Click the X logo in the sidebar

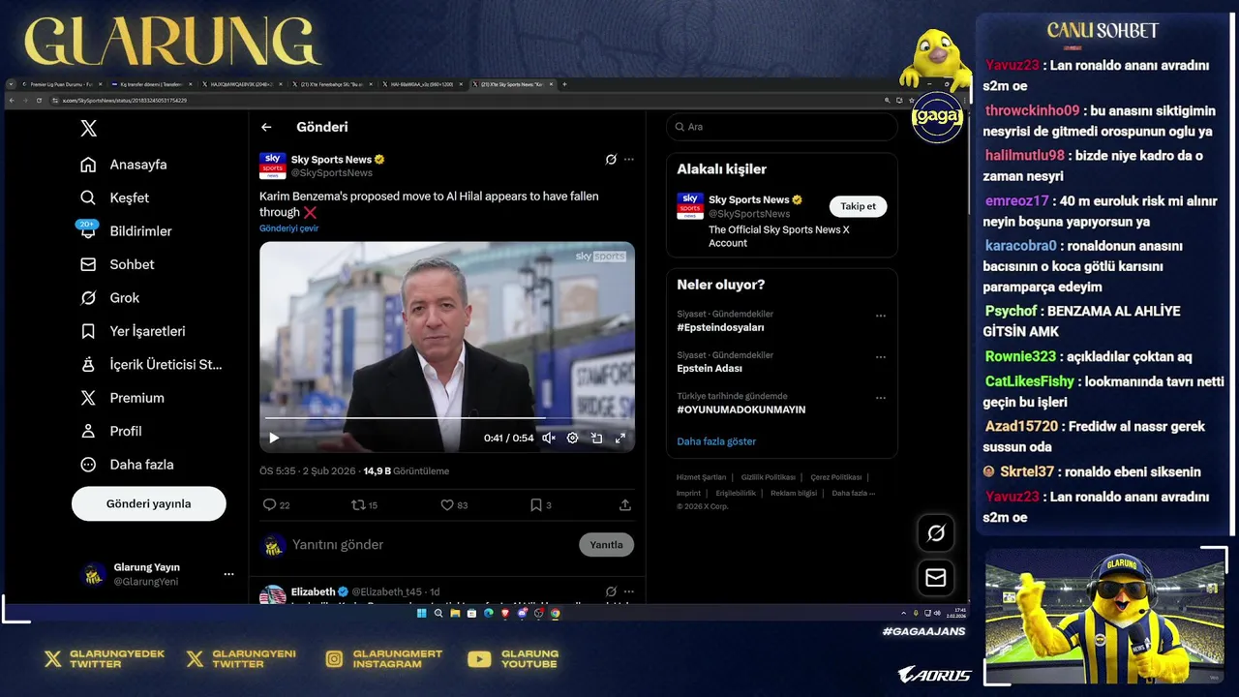pyautogui.click(x=88, y=128)
